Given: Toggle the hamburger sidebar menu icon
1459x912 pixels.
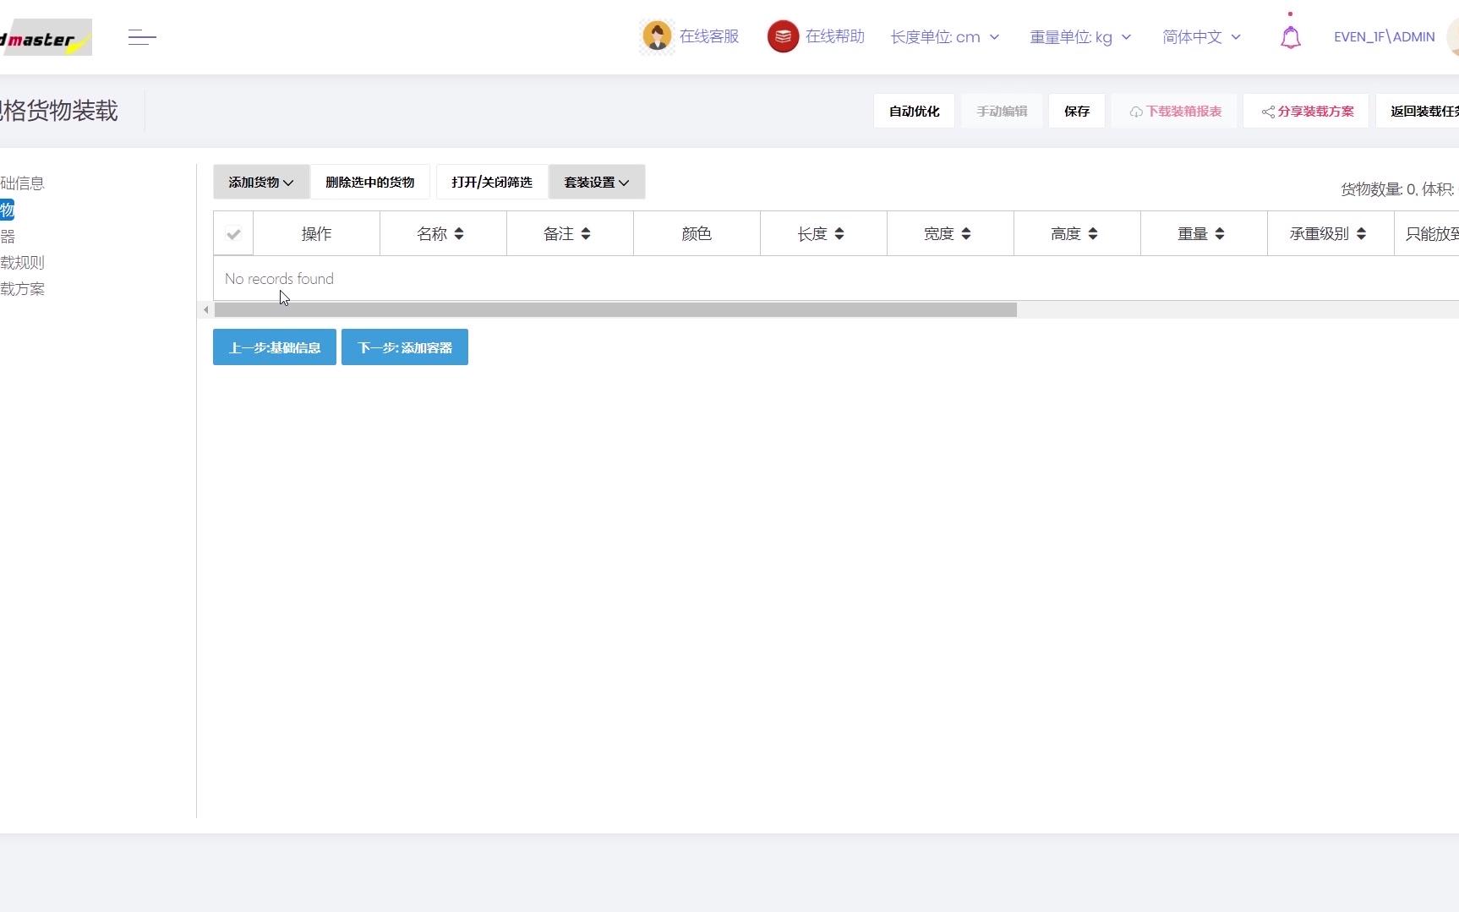Looking at the screenshot, I should tap(142, 37).
